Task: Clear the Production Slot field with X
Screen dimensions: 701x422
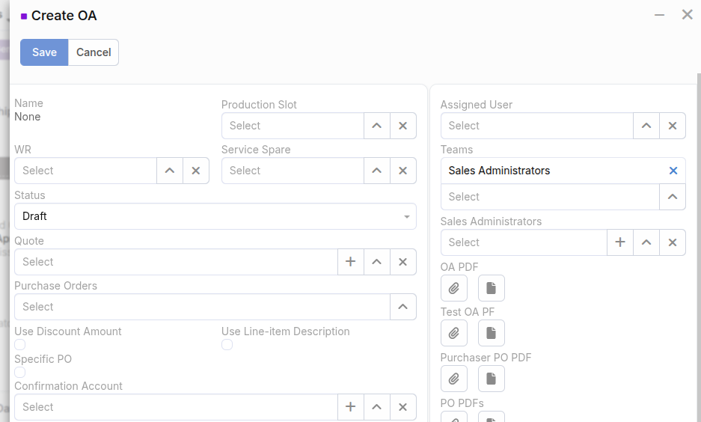Action: click(x=402, y=126)
